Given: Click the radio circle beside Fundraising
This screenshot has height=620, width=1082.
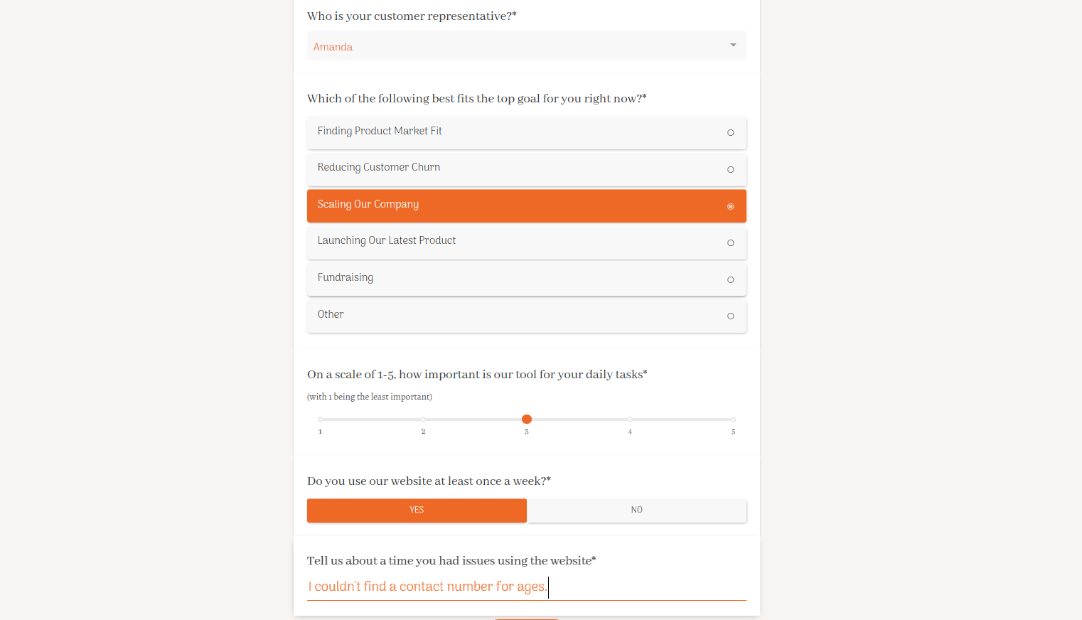Looking at the screenshot, I should (730, 280).
